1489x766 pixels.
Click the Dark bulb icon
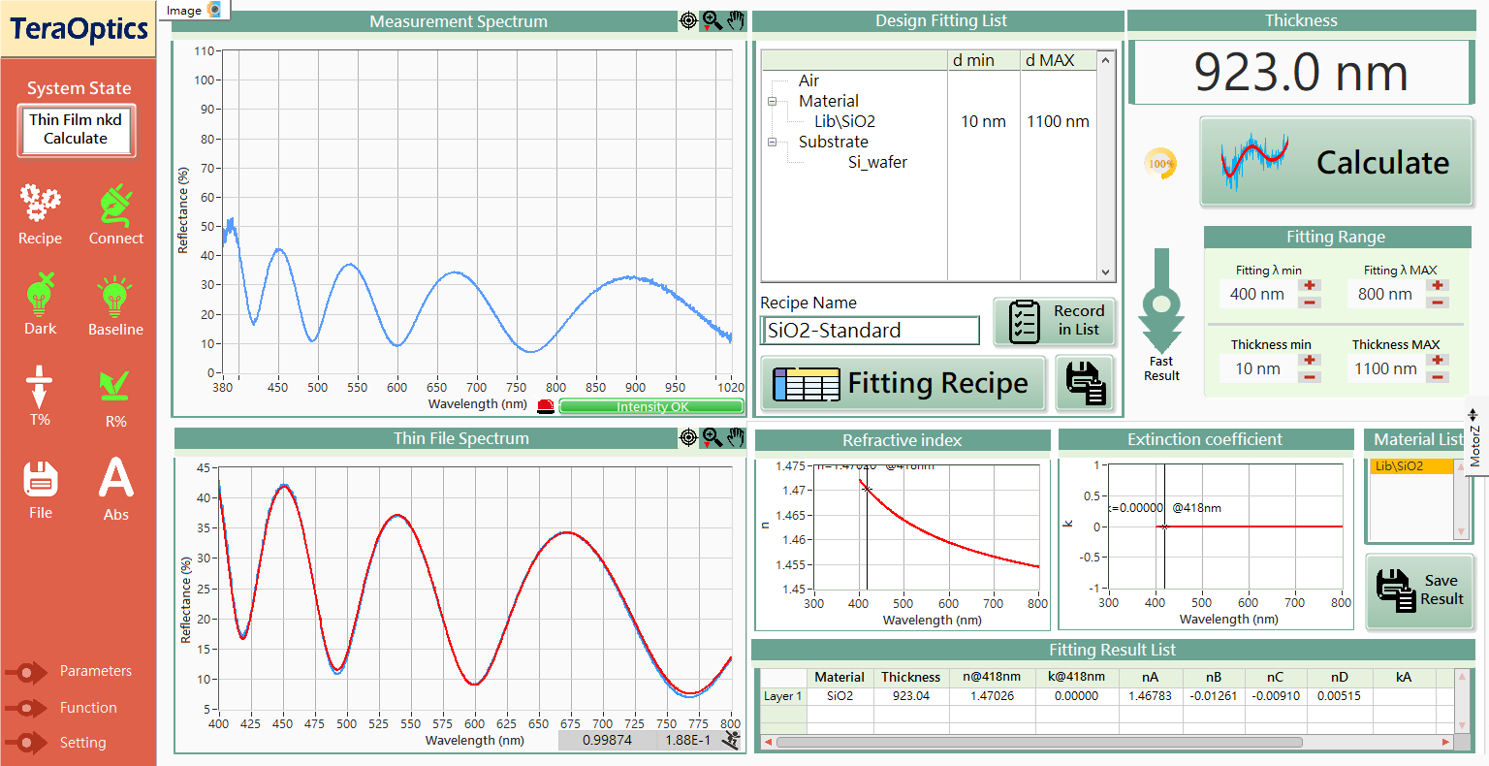click(40, 294)
